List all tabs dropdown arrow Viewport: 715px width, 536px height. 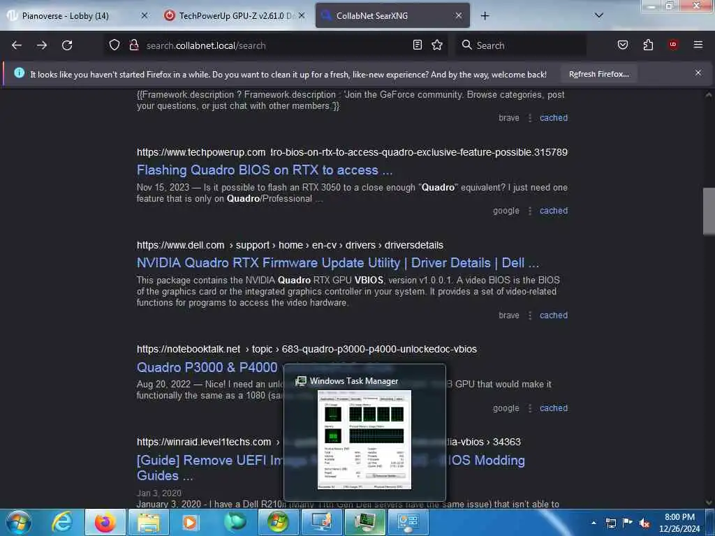point(599,15)
